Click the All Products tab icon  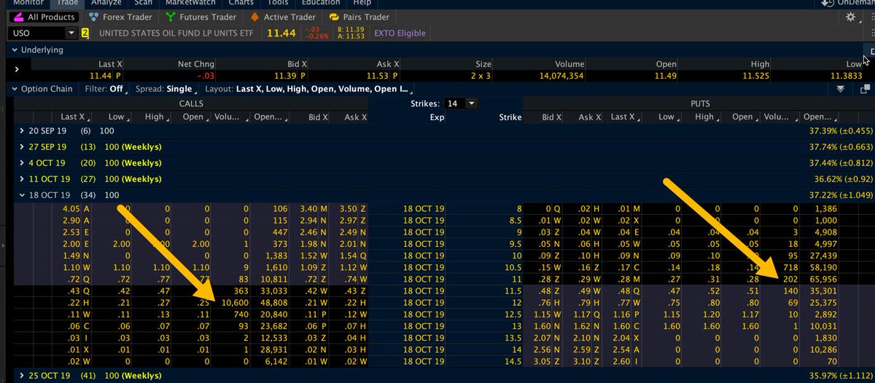[x=17, y=17]
